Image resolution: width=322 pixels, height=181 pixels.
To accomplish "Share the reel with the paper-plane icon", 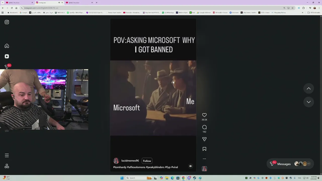I will 204,139.
